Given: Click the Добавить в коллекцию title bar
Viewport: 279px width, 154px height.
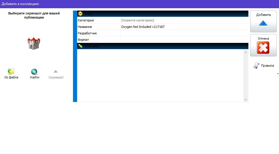Looking at the screenshot, I should (x=139, y=4).
